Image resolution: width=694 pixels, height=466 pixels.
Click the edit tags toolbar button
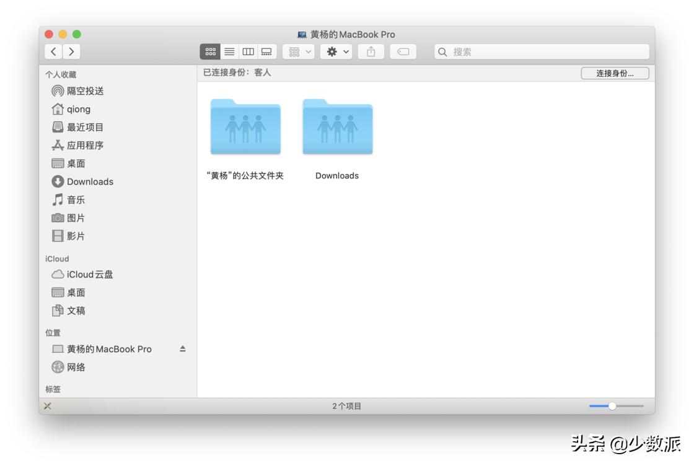click(403, 52)
